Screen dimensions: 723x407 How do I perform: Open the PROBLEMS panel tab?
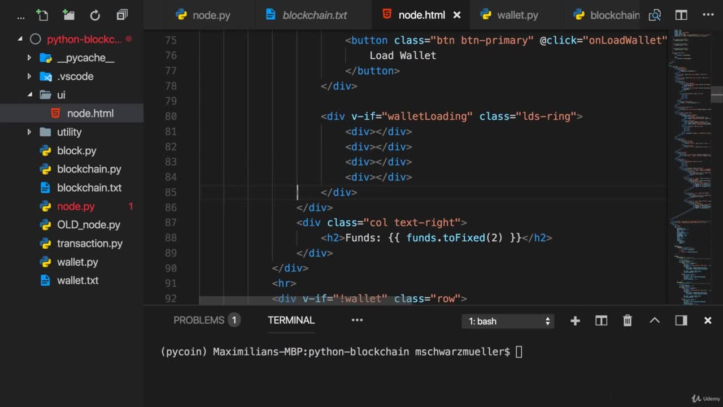(x=199, y=320)
